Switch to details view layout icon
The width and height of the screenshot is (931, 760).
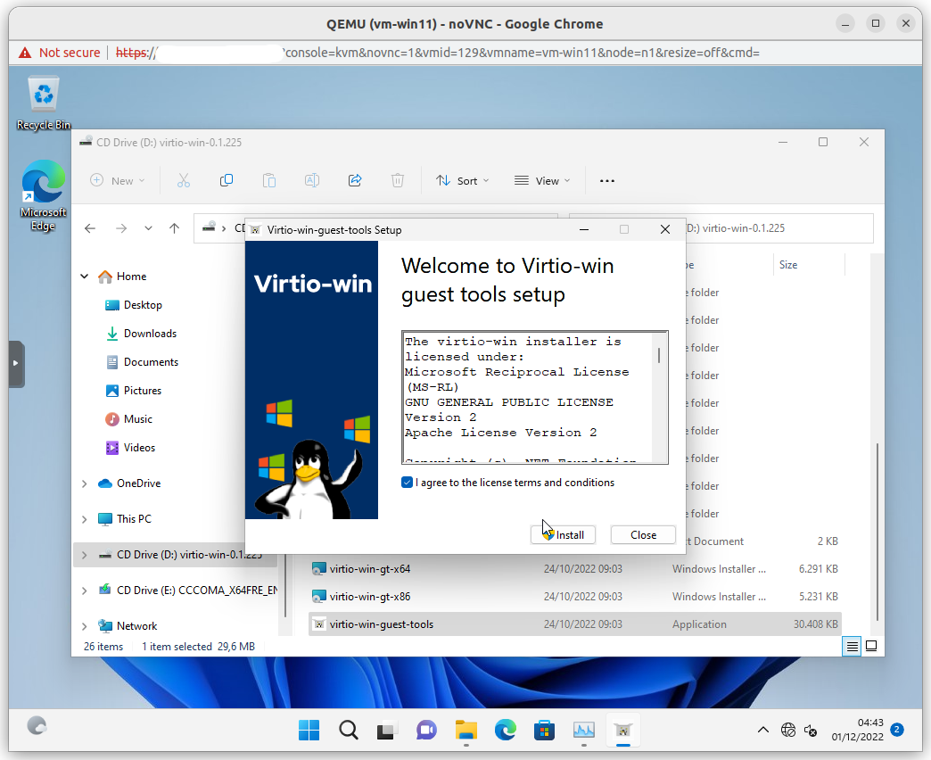click(852, 646)
